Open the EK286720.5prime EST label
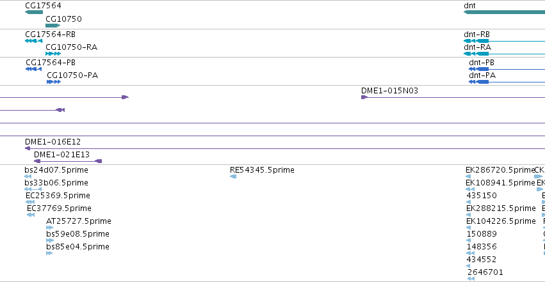The height and width of the screenshot is (282, 545). click(x=500, y=170)
